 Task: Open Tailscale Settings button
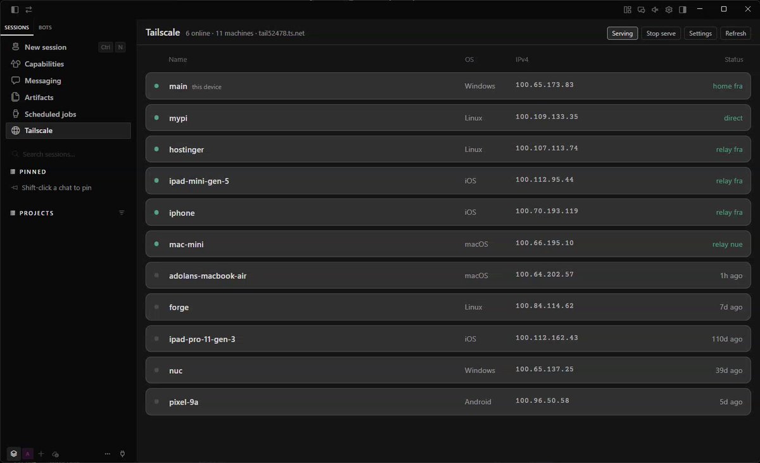tap(700, 34)
